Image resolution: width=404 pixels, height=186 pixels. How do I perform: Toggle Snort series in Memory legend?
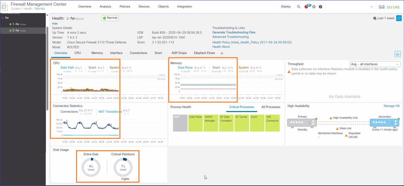pyautogui.click(x=216, y=67)
